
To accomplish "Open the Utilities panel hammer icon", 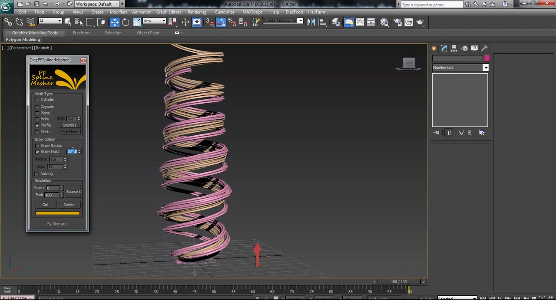I will click(485, 49).
